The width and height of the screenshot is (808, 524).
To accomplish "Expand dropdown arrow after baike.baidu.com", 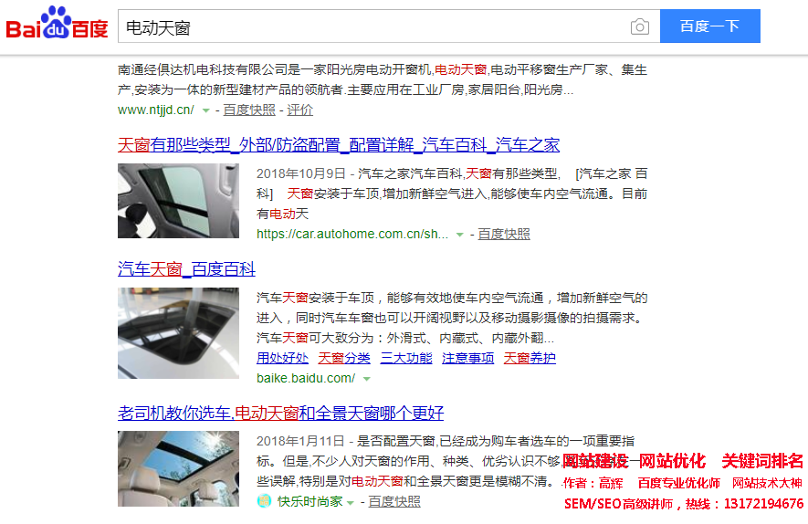I will 367,379.
